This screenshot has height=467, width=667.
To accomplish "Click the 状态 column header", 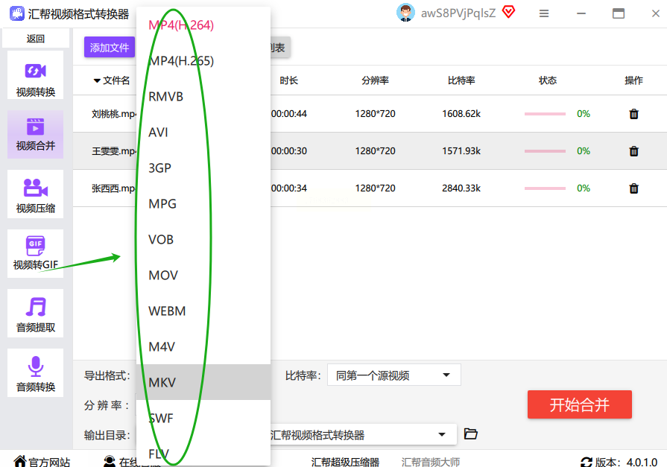I will 548,80.
